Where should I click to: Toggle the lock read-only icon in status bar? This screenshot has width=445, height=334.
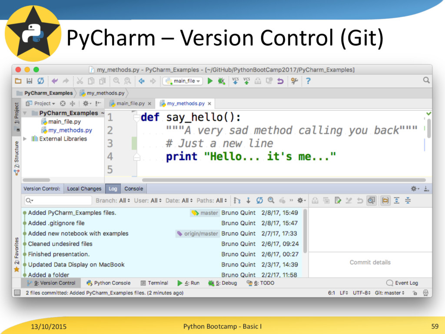415,293
